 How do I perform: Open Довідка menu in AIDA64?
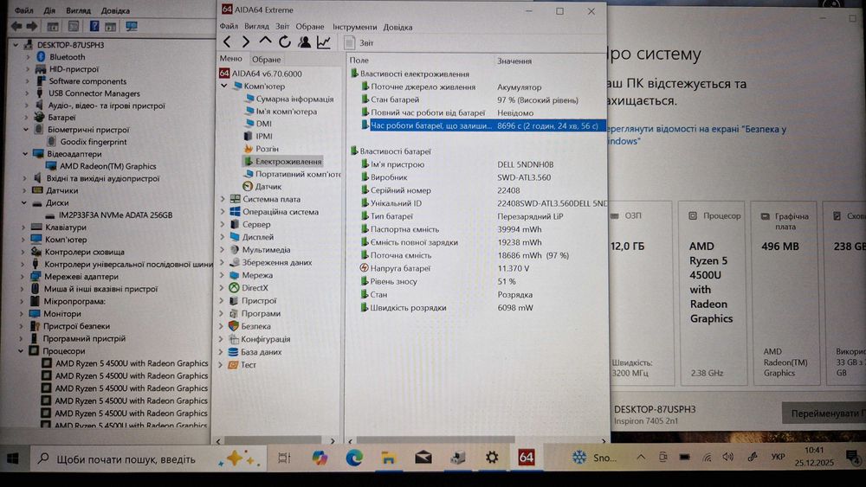click(x=397, y=27)
